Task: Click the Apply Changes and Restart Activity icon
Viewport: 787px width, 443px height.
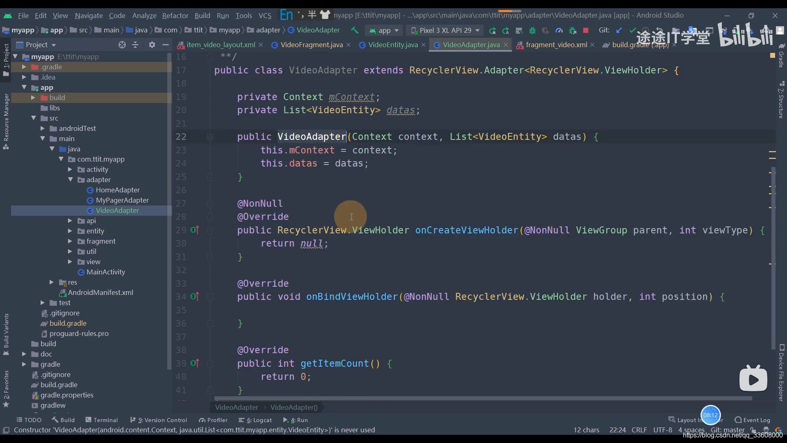Action: point(506,30)
